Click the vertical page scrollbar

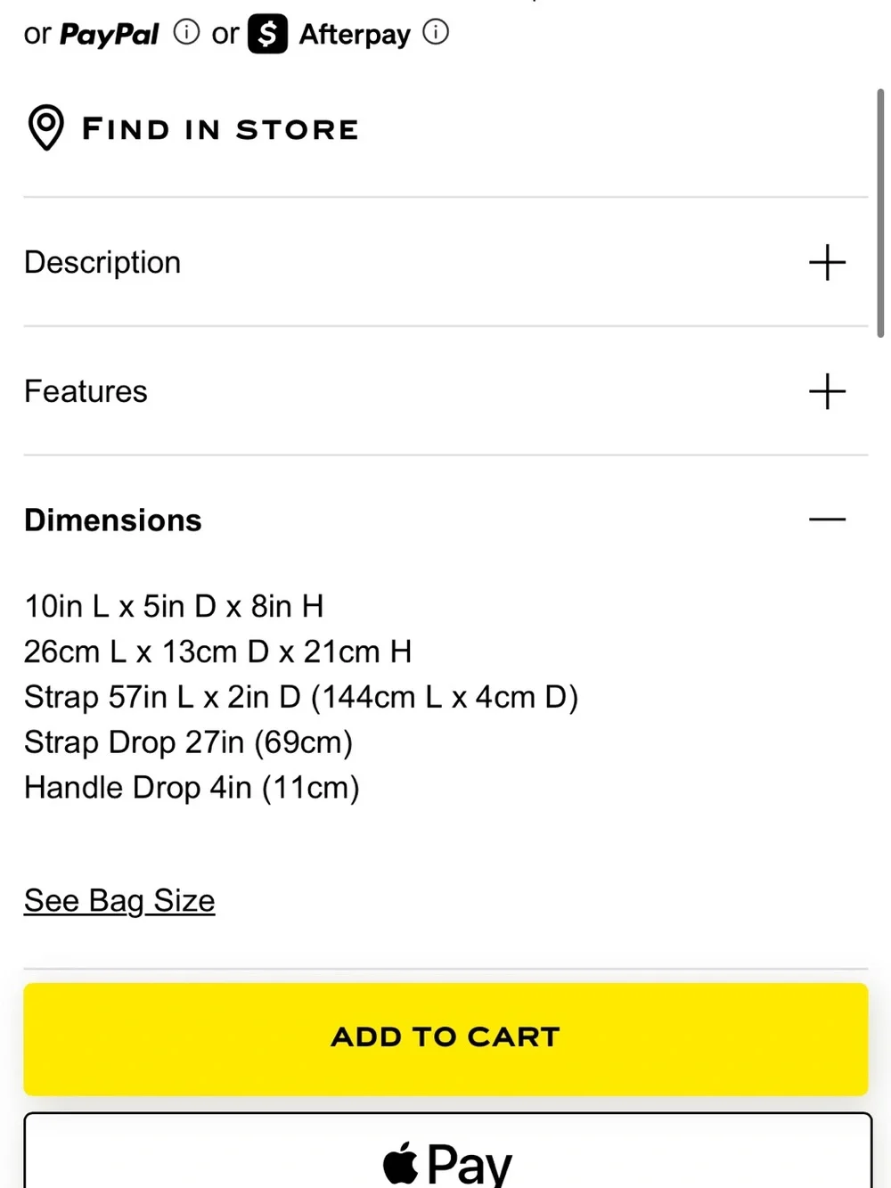pos(880,213)
